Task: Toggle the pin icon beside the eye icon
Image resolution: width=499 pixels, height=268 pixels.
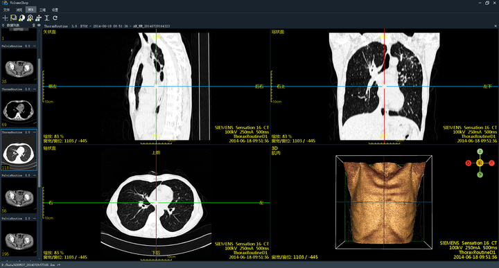Action: 34,25
